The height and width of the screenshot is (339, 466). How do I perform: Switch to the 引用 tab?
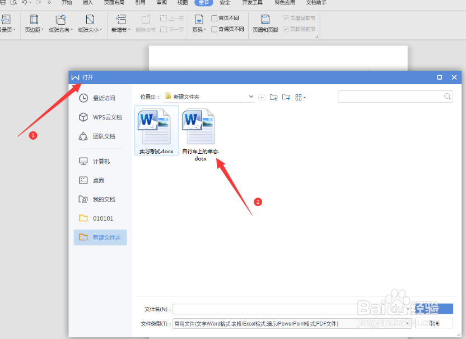(140, 2)
